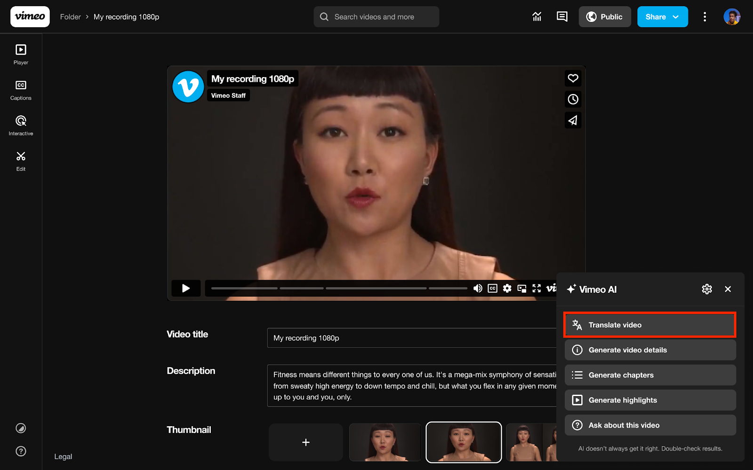The height and width of the screenshot is (470, 753).
Task: Open the Interactive tools in sidebar
Action: click(21, 125)
